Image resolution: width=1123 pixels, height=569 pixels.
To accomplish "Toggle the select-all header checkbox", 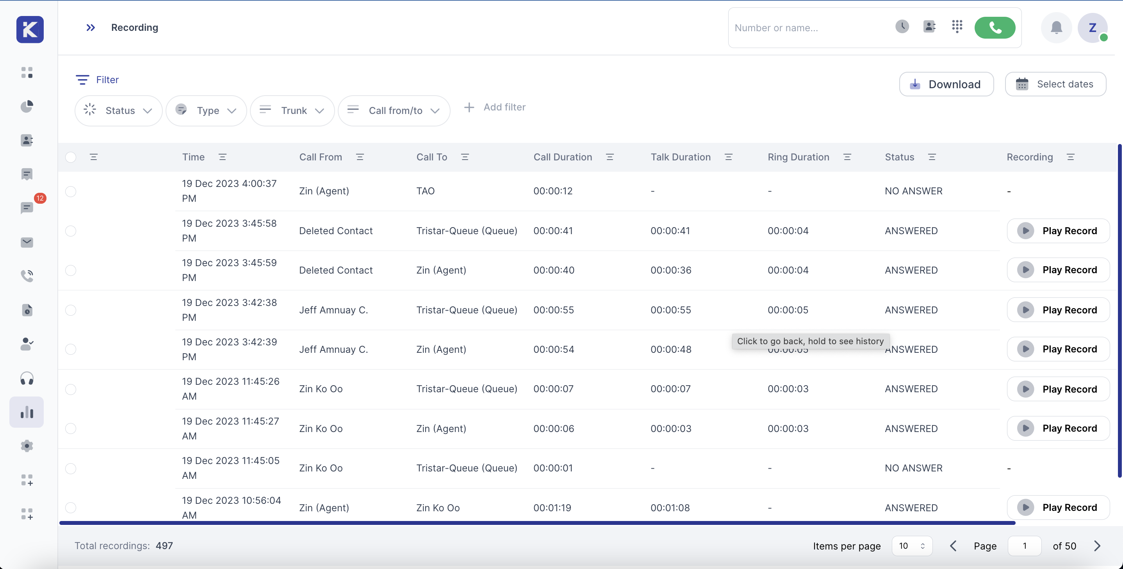I will point(71,157).
